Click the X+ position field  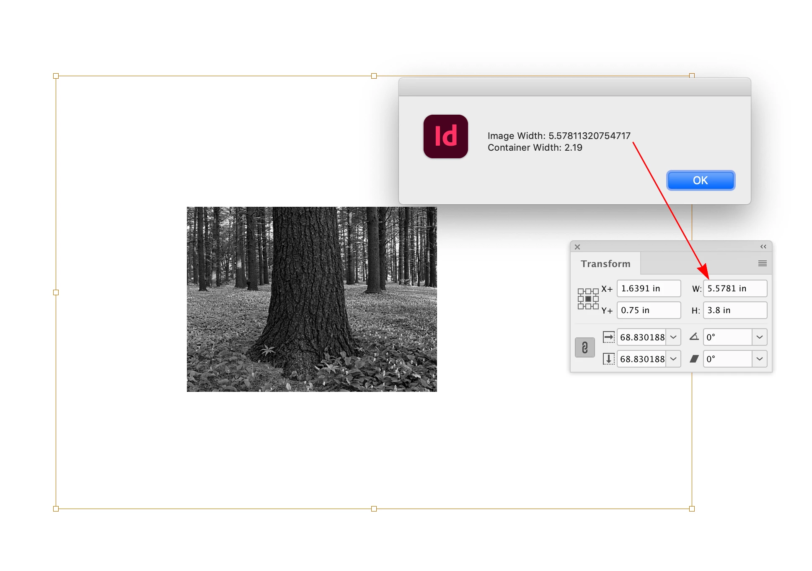pyautogui.click(x=649, y=288)
